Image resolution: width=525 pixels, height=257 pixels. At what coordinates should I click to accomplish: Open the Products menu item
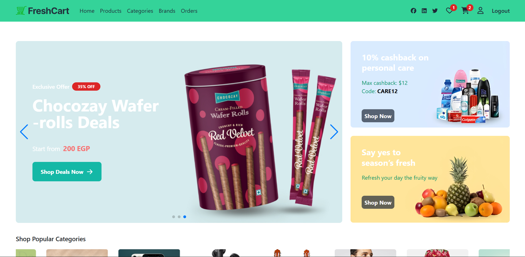[111, 11]
